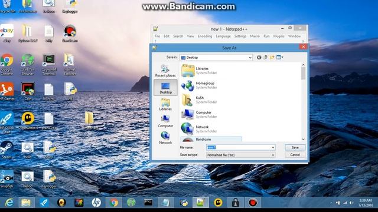Select the Start Tor Browser desktop shortcut

(28, 64)
